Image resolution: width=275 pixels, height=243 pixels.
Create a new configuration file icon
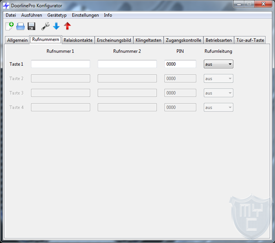(x=9, y=26)
